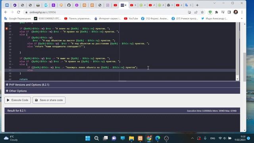
Task: Open the Teams Chat taskbar icon
Action: 114,138
